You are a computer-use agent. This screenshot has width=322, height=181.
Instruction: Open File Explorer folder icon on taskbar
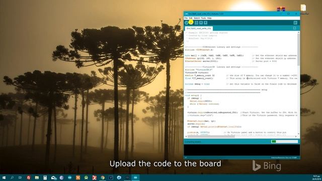(37, 177)
